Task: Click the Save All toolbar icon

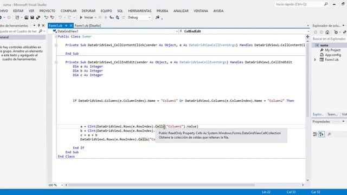Action: (38, 17)
